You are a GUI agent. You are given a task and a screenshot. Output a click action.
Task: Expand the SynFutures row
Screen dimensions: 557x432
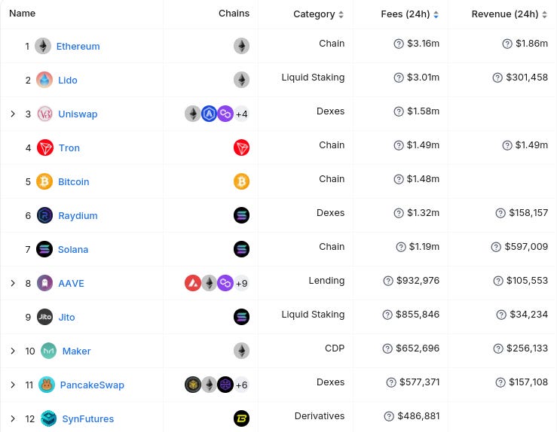13,418
